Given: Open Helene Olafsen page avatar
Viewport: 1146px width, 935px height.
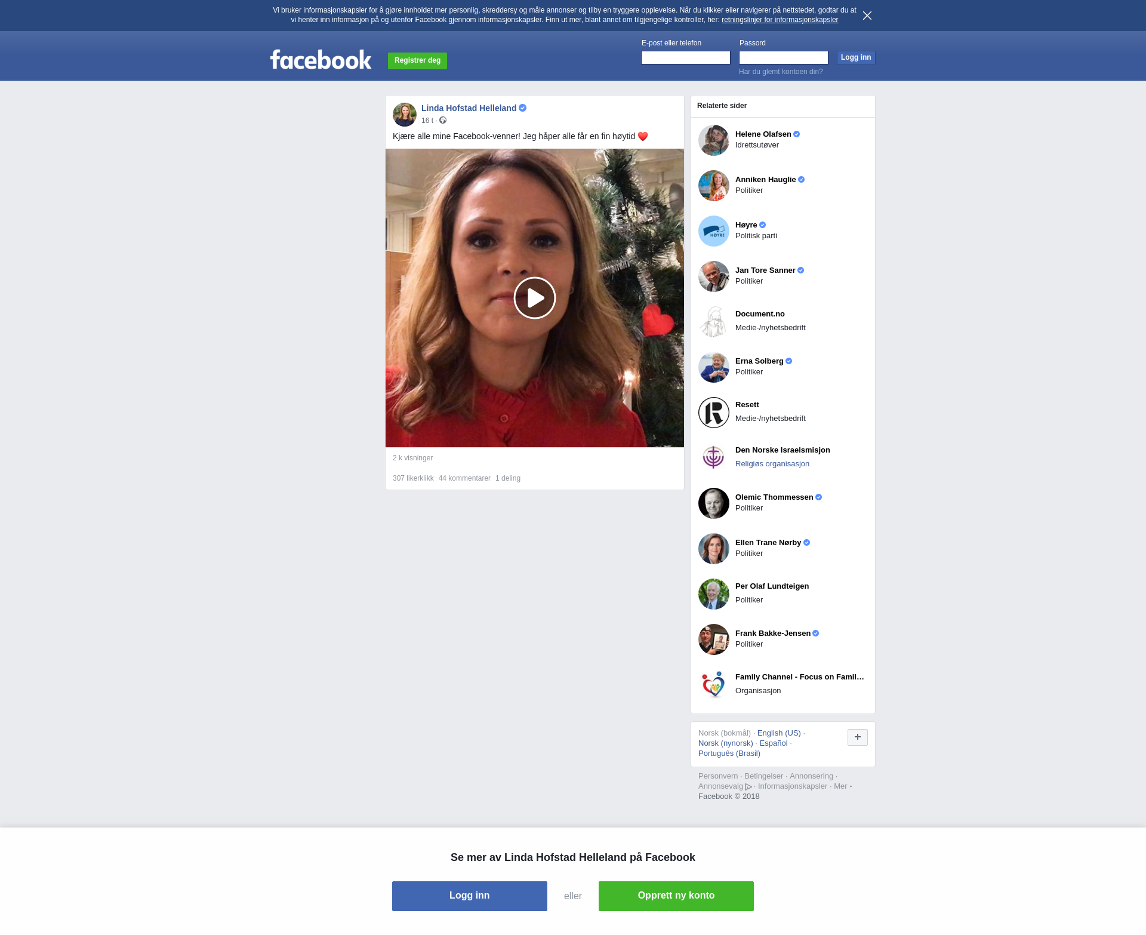Looking at the screenshot, I should click(714, 140).
